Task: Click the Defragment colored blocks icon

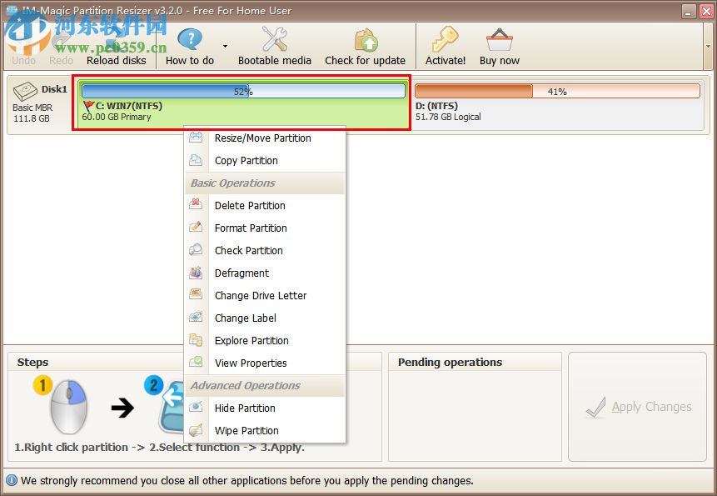Action: (x=196, y=272)
